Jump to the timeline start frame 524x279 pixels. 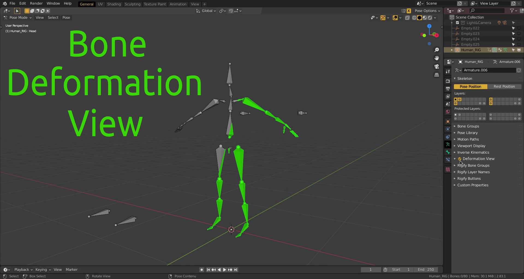pyautogui.click(x=208, y=270)
